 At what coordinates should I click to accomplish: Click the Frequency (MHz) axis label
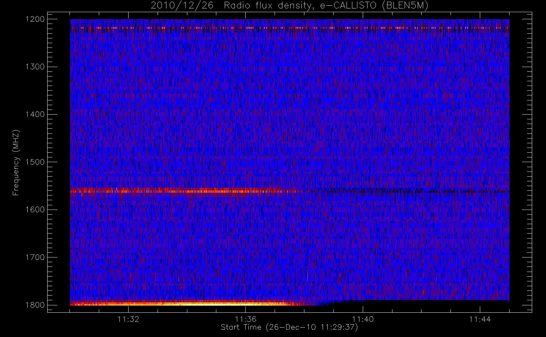[x=16, y=162]
